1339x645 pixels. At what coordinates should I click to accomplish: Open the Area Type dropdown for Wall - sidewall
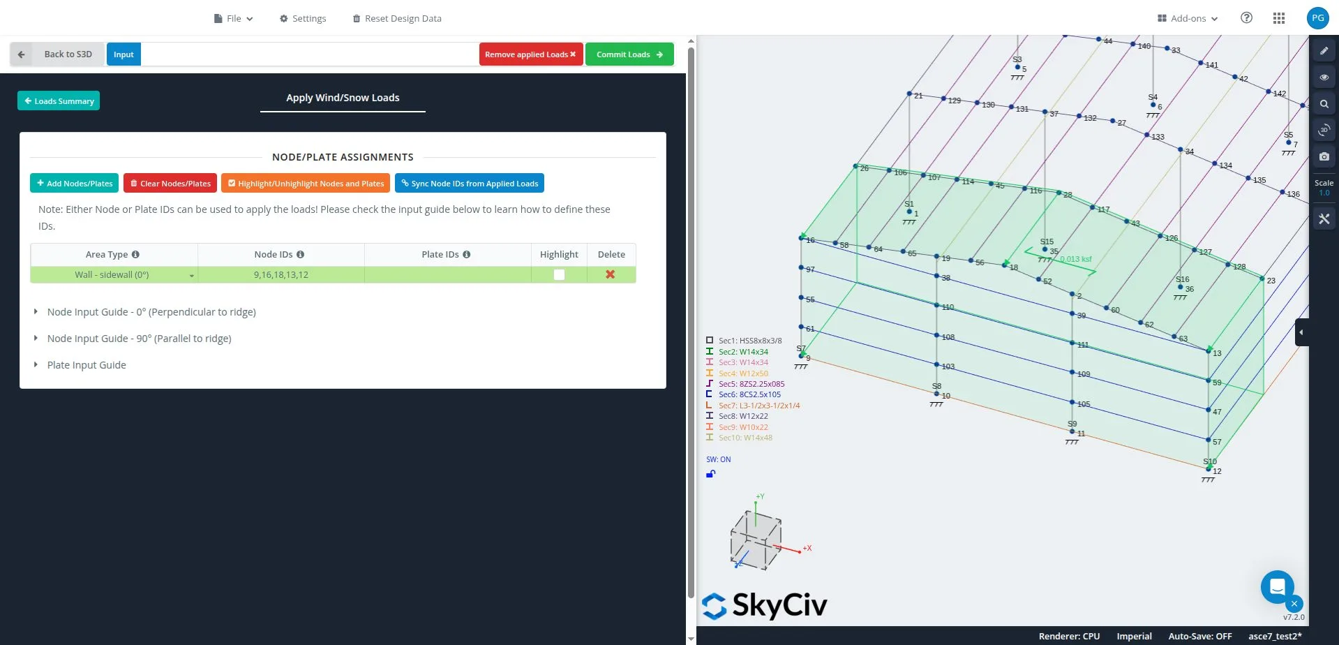click(x=114, y=275)
